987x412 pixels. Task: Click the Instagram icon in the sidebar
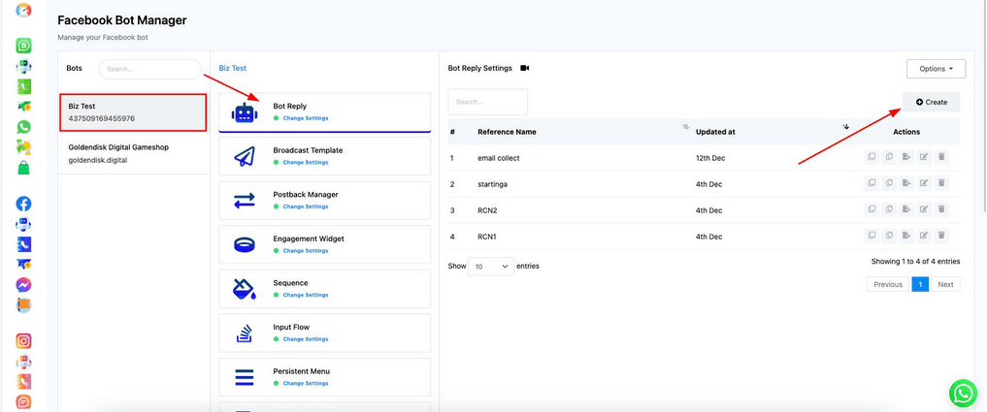tap(23, 341)
